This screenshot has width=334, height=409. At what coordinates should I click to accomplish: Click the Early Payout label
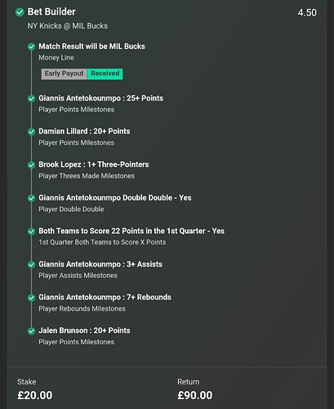[x=65, y=74]
